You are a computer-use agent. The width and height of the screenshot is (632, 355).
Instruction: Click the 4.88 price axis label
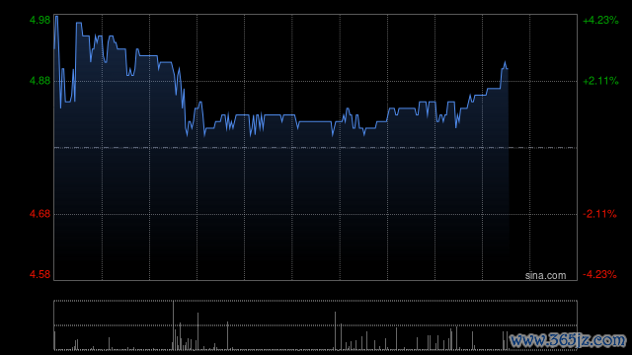[39, 81]
